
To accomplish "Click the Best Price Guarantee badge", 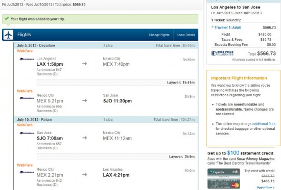I will coord(222,53).
